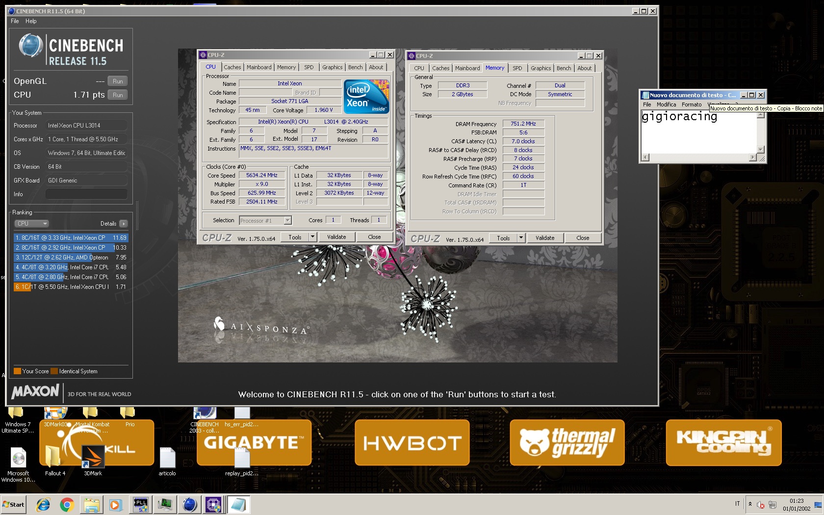The width and height of the screenshot is (824, 515).
Task: Open the 3DMark03 desktop shortcut
Action: pyautogui.click(x=55, y=418)
